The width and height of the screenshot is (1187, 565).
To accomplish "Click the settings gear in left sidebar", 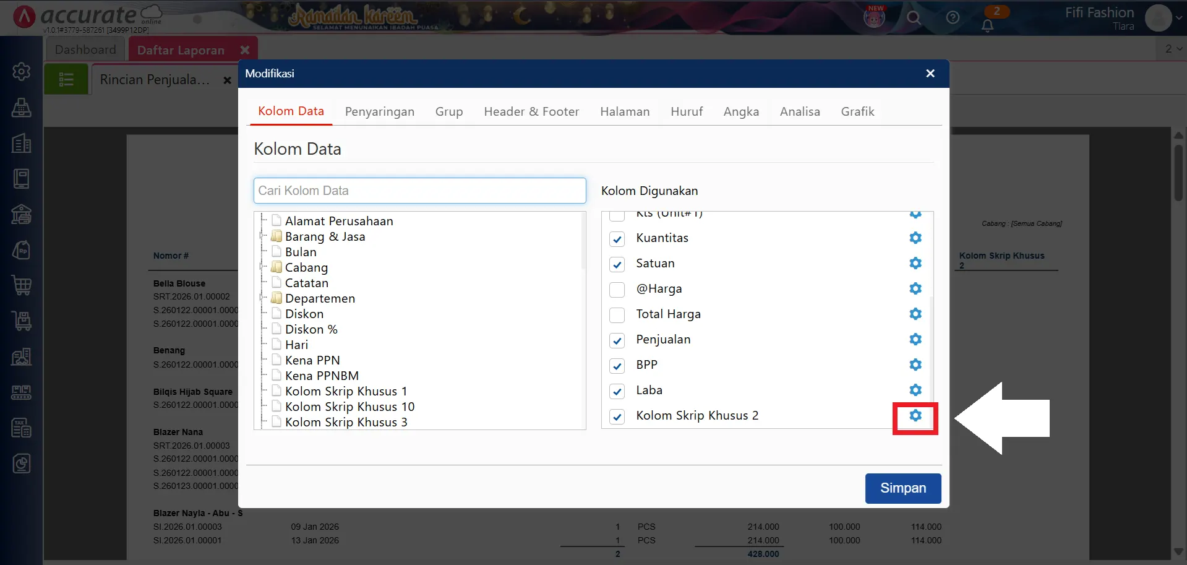I will click(x=22, y=72).
